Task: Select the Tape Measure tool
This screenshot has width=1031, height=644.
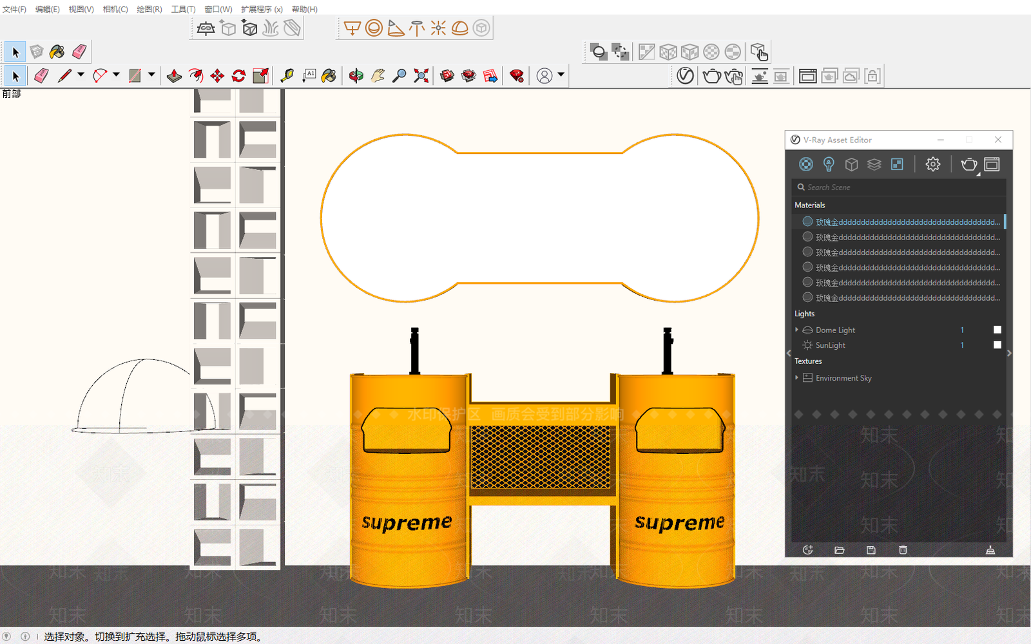Action: point(287,76)
